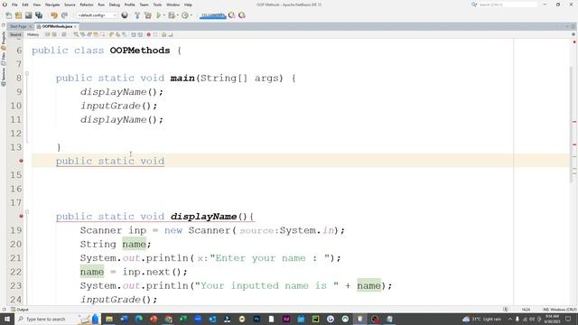Click the editor vertical scrollbar

pyautogui.click(x=570, y=125)
